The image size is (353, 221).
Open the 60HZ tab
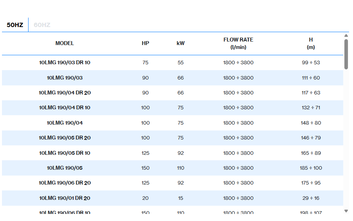(42, 25)
